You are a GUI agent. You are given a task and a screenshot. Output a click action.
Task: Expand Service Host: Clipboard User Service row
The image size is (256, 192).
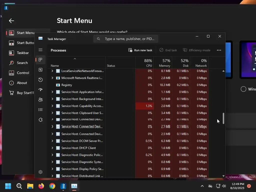52,113
